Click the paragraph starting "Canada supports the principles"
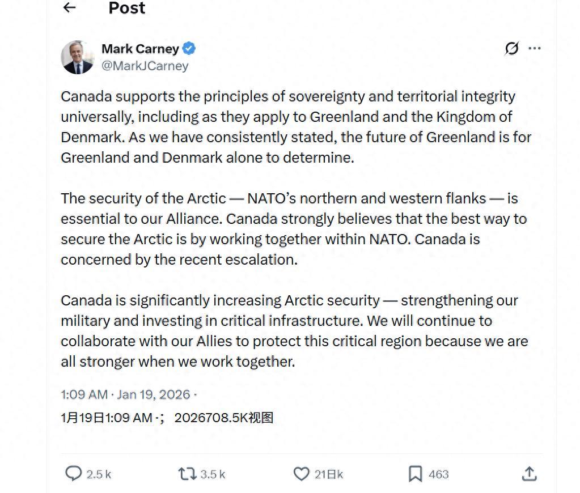The width and height of the screenshot is (580, 493). tap(295, 127)
